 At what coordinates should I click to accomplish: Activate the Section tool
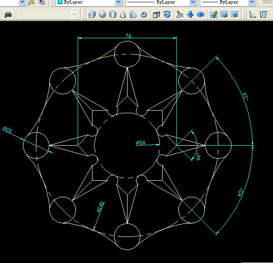pos(190,14)
